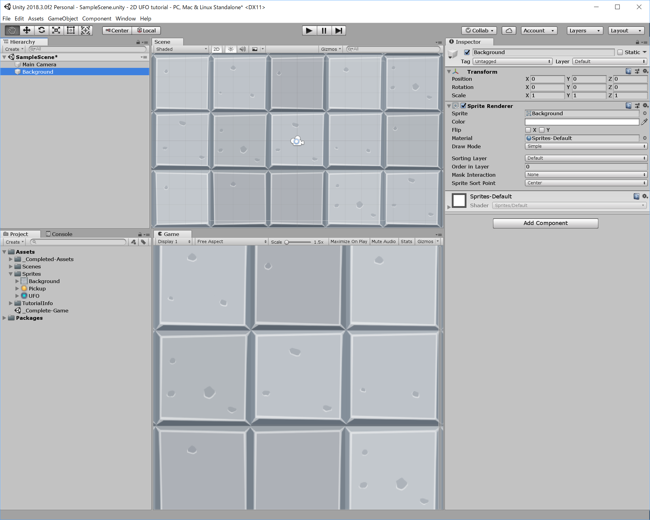Open Sprites-Default material settings gear
The width and height of the screenshot is (650, 520).
click(x=645, y=196)
